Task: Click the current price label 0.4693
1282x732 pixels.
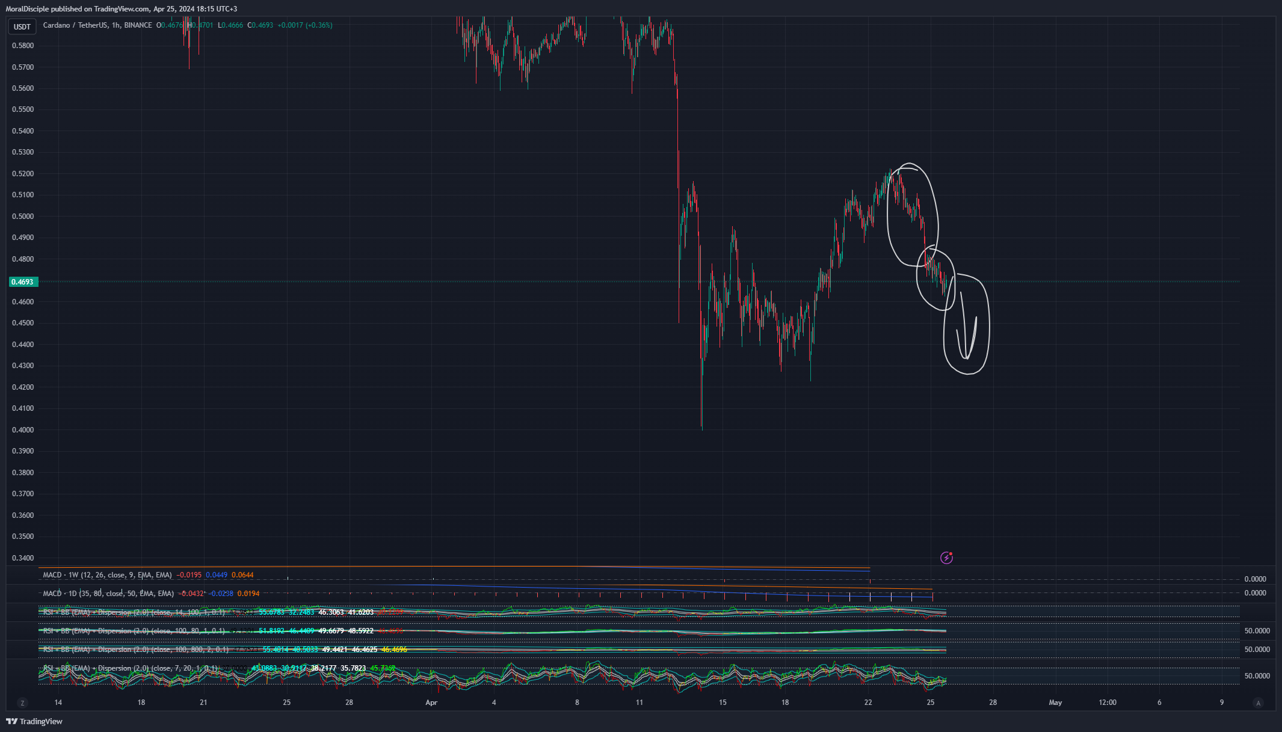Action: 23,281
